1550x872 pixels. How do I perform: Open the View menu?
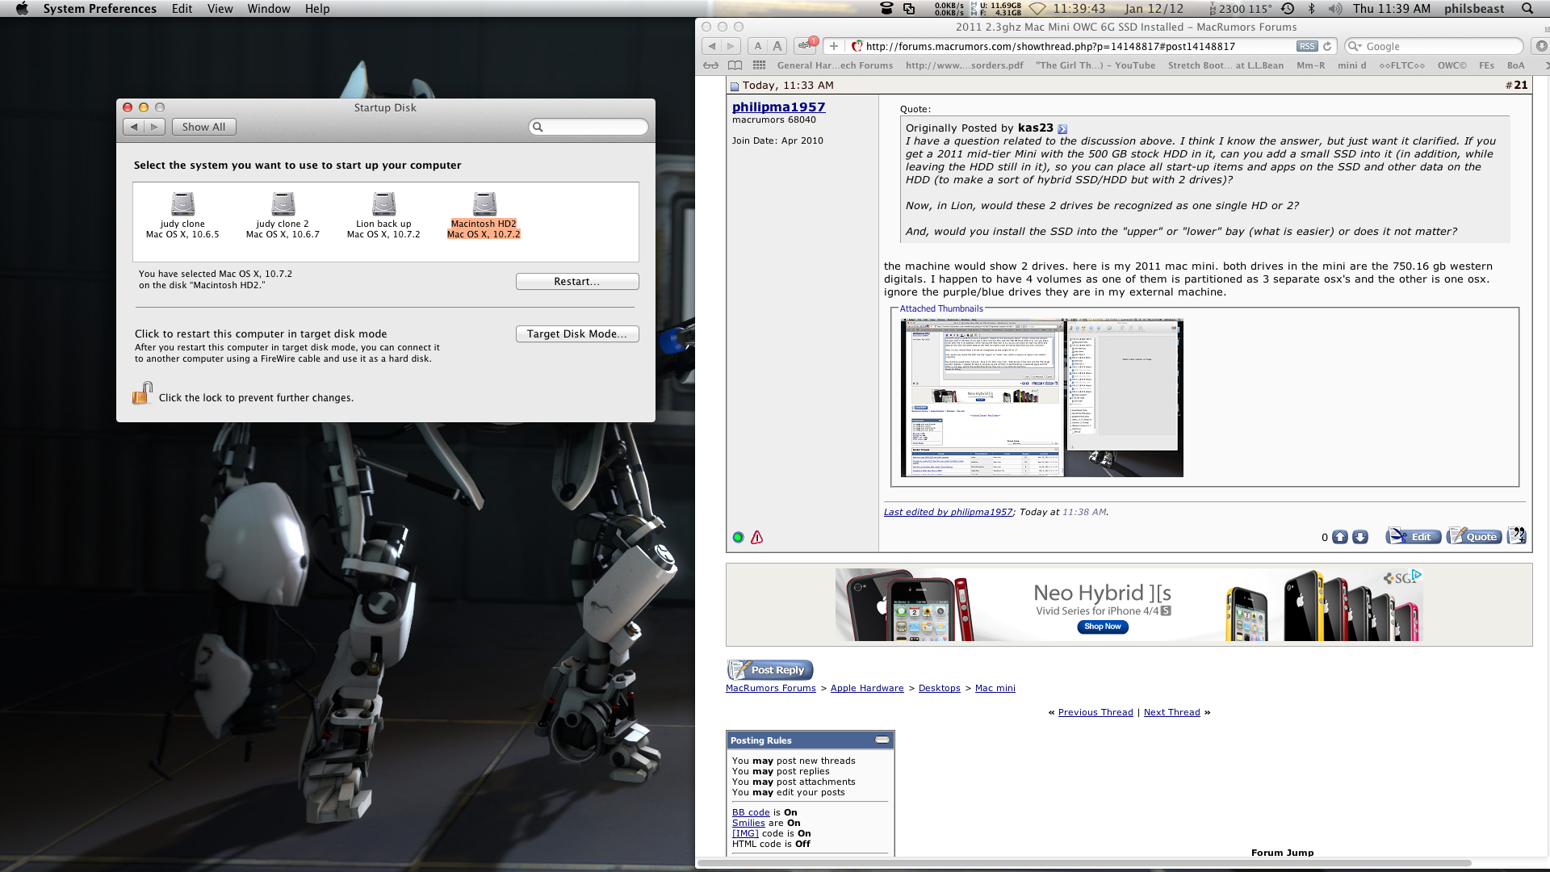(x=220, y=9)
